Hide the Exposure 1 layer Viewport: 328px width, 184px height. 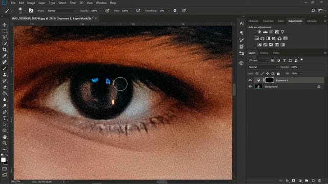tap(250, 80)
